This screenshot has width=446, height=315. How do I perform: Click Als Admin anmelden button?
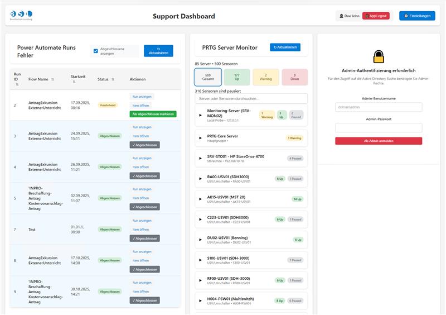point(379,141)
